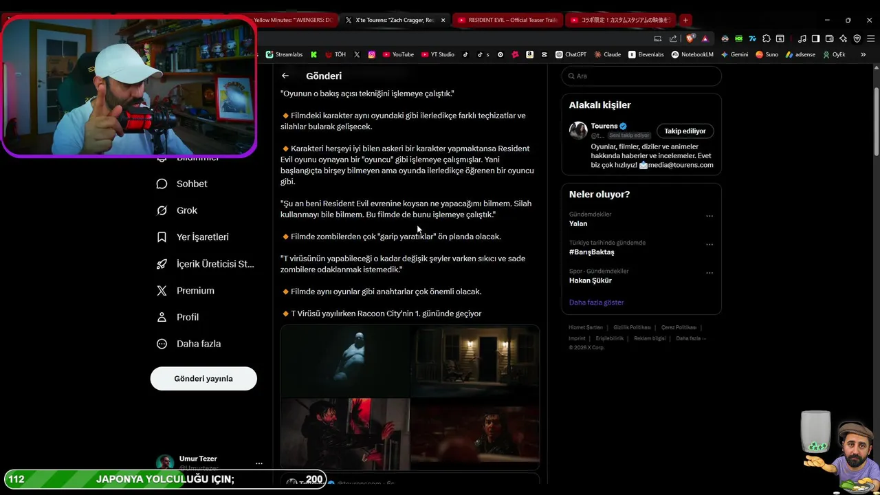The width and height of the screenshot is (880, 495).
Task: Open the Tourens avatar in Alakalı kişiler
Action: pyautogui.click(x=578, y=131)
